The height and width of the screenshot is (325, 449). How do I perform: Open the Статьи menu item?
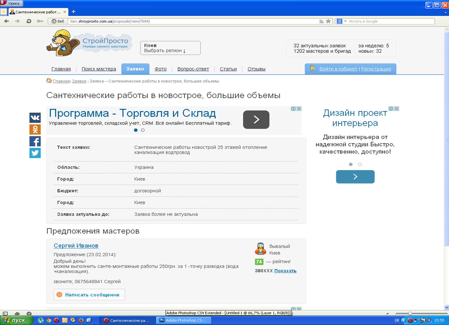click(228, 69)
